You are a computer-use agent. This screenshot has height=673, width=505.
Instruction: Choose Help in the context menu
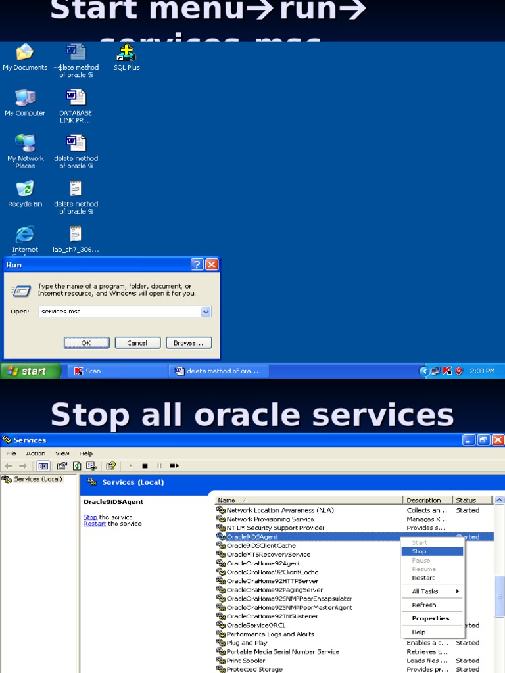pyautogui.click(x=433, y=632)
